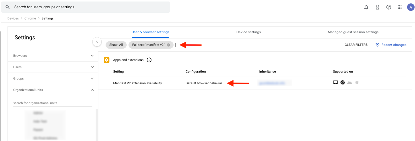Collapse the Settings side panel

[x=97, y=42]
